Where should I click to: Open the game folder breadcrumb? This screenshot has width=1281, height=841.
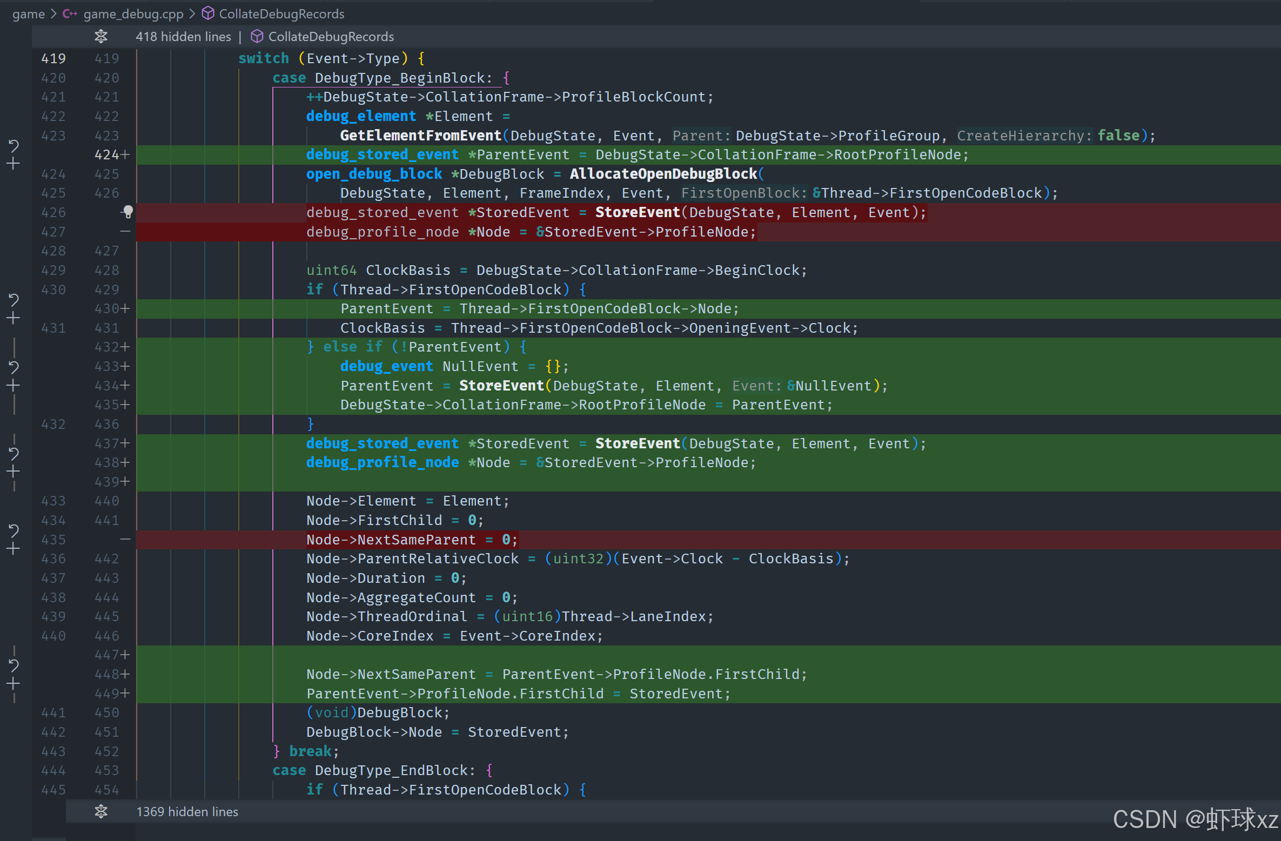28,14
